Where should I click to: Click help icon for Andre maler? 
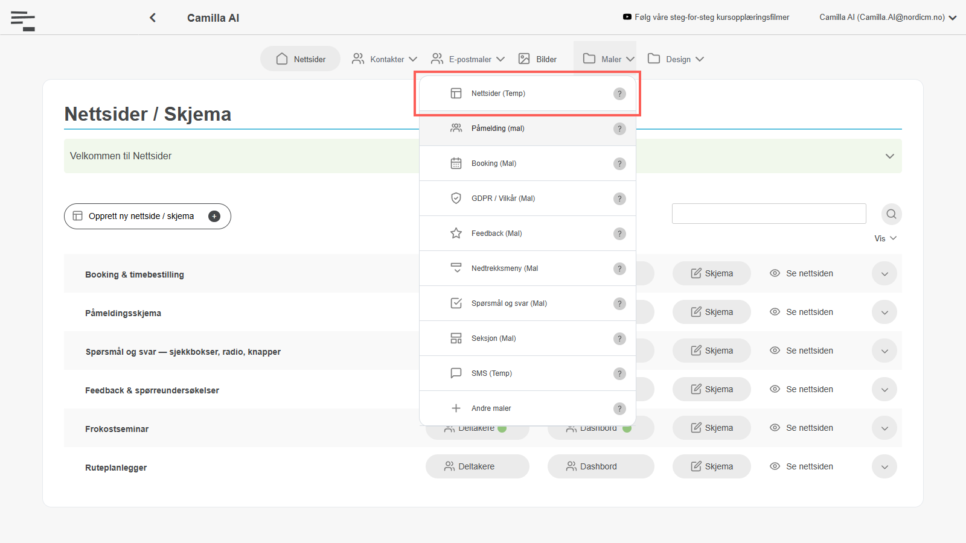[619, 408]
